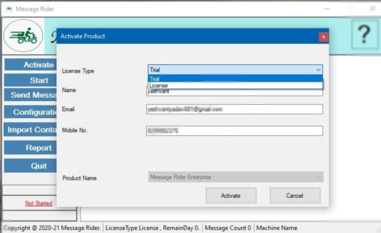Click LicenseType License status bar entry
The height and width of the screenshot is (233, 381).
(152, 228)
